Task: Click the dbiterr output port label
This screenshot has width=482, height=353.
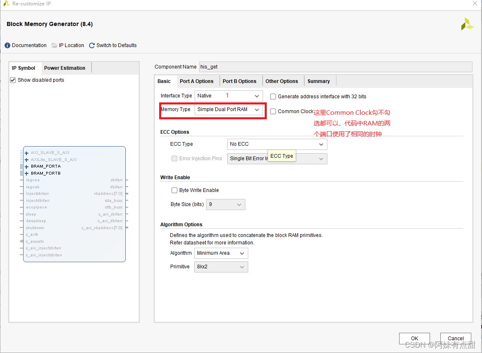Action: pyautogui.click(x=117, y=187)
